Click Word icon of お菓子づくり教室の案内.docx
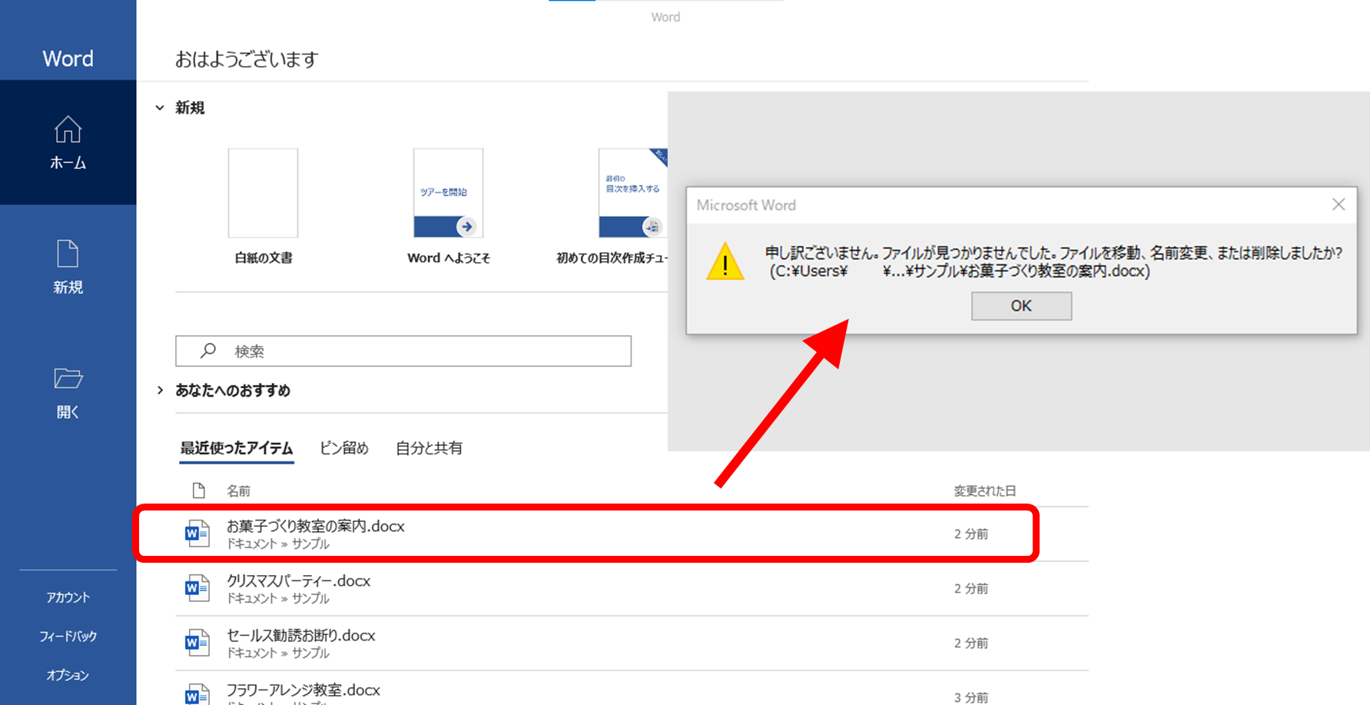Viewport: 1370px width, 705px height. (x=197, y=533)
